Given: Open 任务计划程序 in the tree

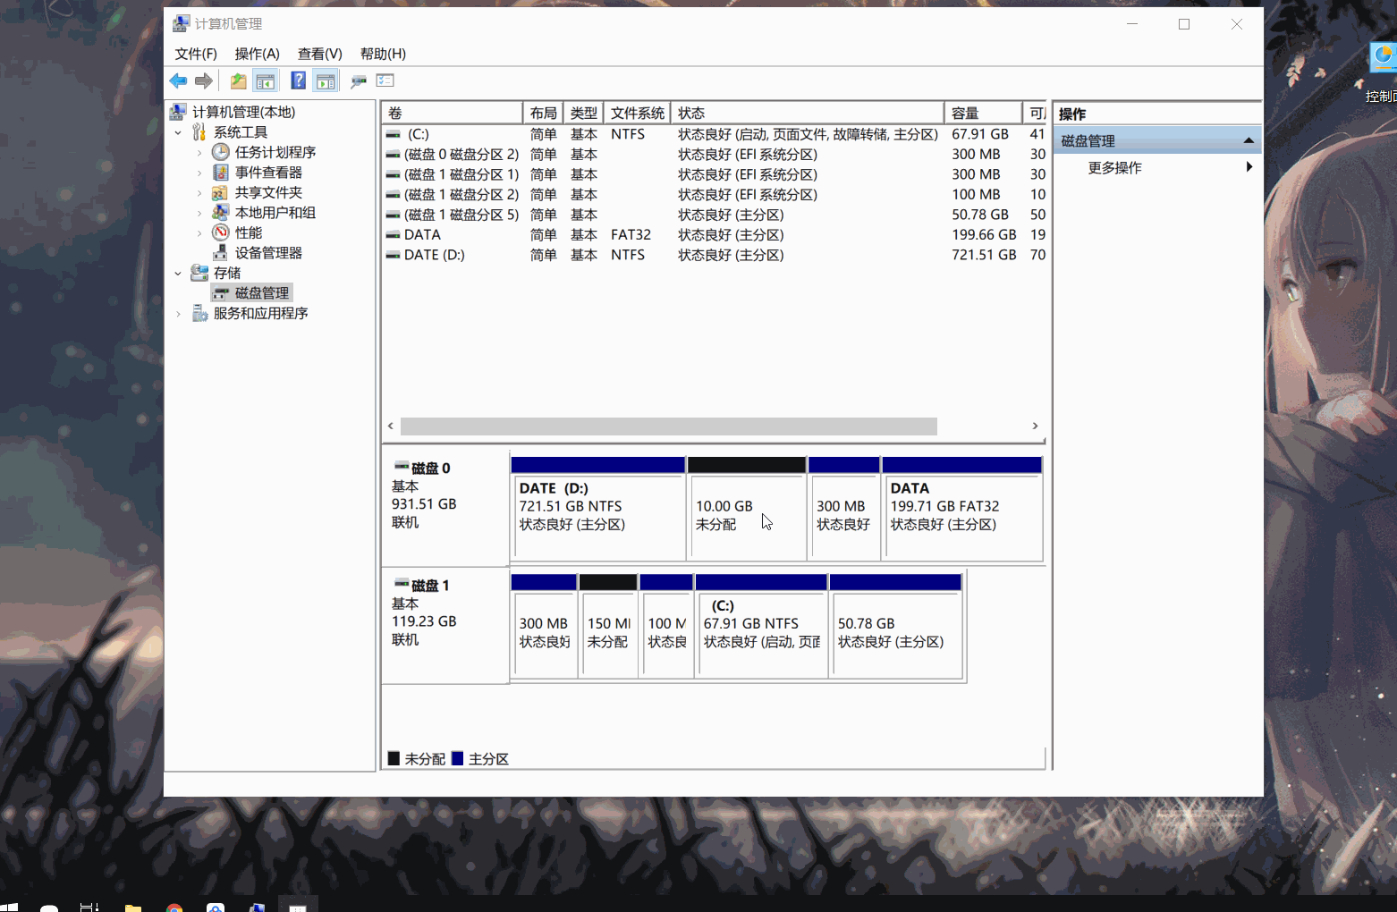Looking at the screenshot, I should coord(275,152).
